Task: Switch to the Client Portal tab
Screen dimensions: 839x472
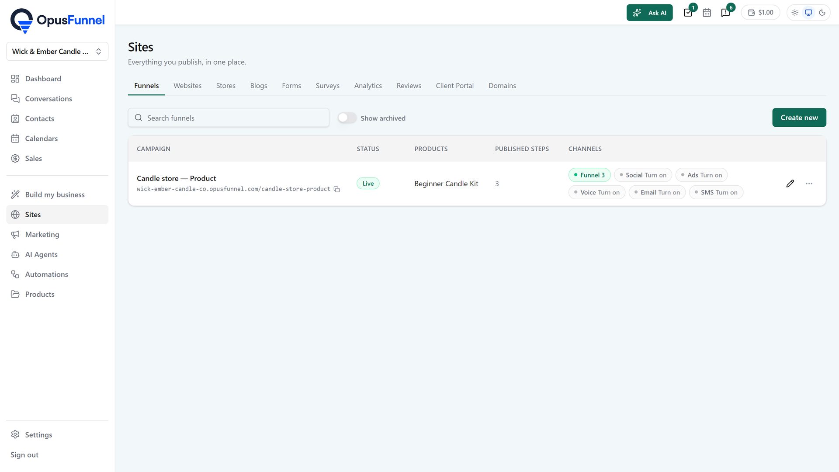Action: [454, 86]
